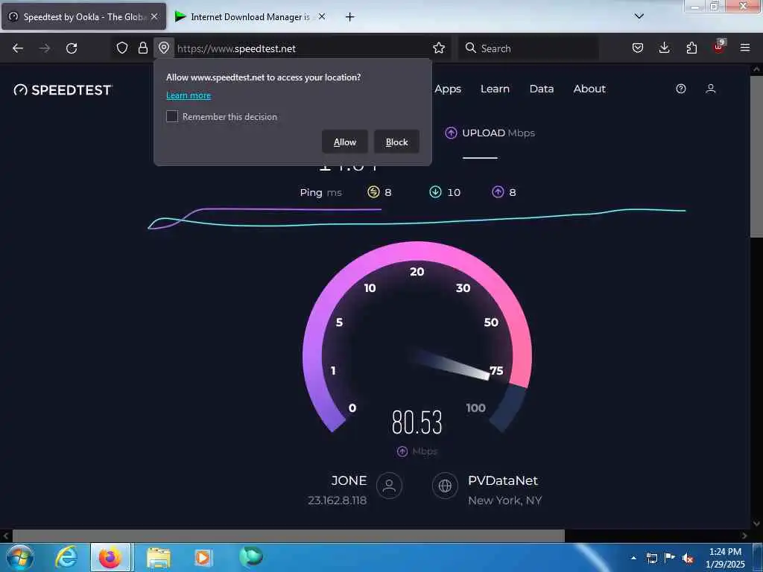Click the PVDataNet server name
This screenshot has height=572, width=763.
(503, 480)
